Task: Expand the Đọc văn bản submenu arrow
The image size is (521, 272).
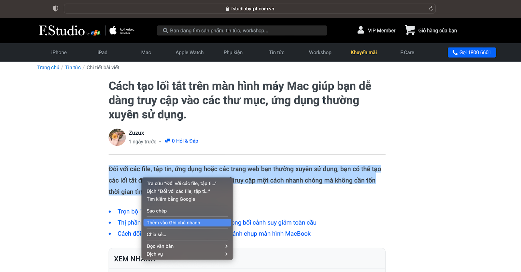Action: click(226, 246)
